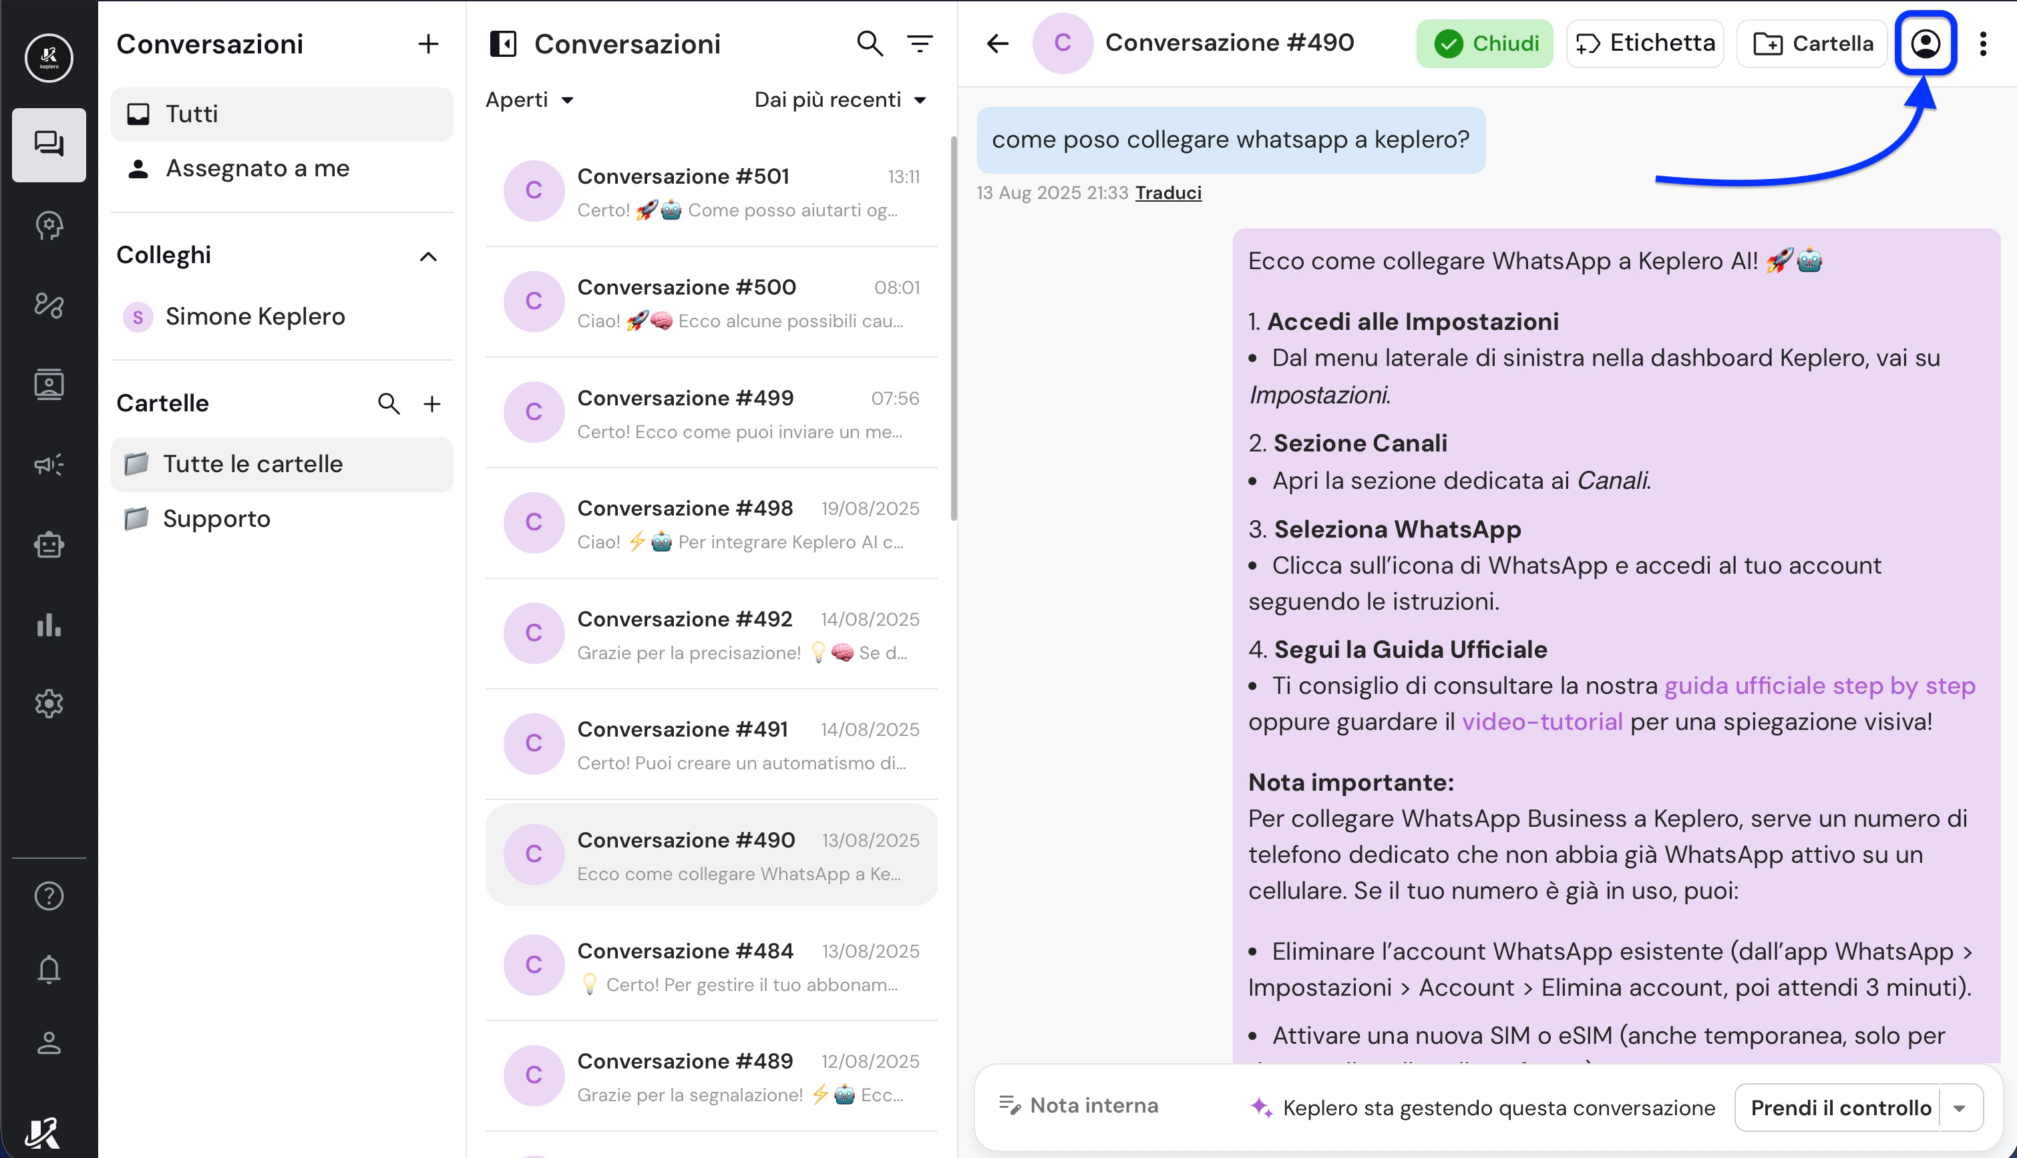Screen dimensions: 2017x1158
Task: Click the Keplero logo avatar in the sidebar
Action: tap(49, 57)
